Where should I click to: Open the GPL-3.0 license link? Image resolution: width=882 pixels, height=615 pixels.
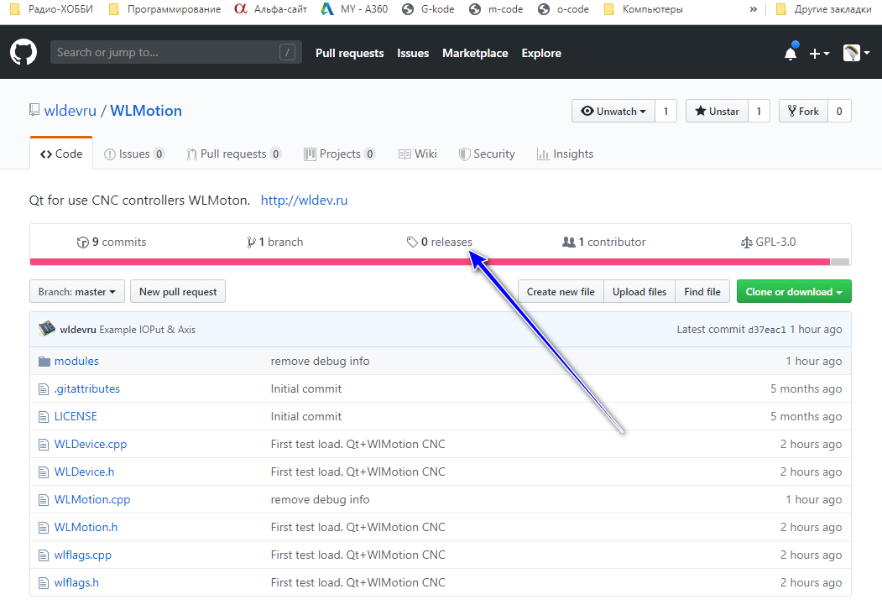click(x=769, y=242)
